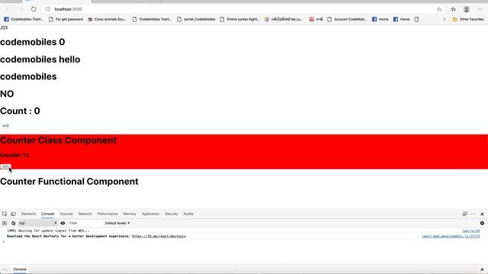The width and height of the screenshot is (488, 274).
Task: Switch to the Security tab
Action: tap(171, 214)
